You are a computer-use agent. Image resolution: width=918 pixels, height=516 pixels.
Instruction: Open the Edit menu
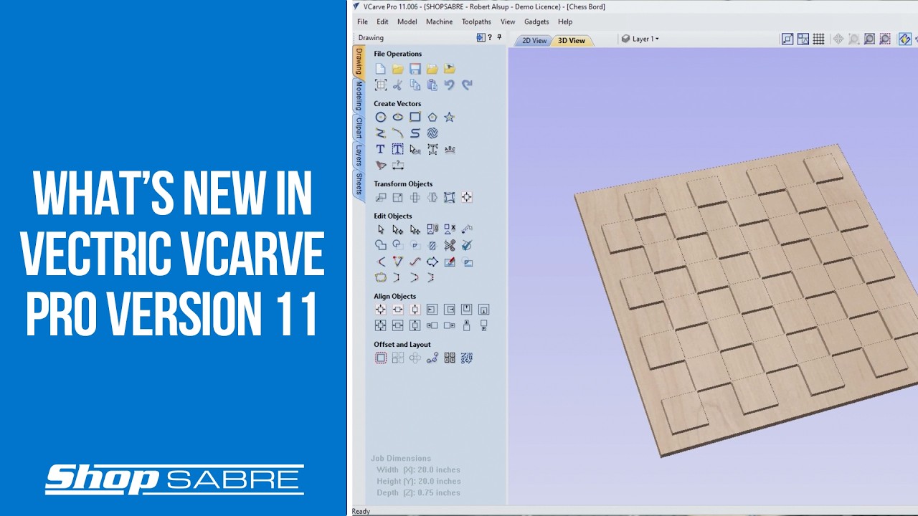[x=382, y=21]
